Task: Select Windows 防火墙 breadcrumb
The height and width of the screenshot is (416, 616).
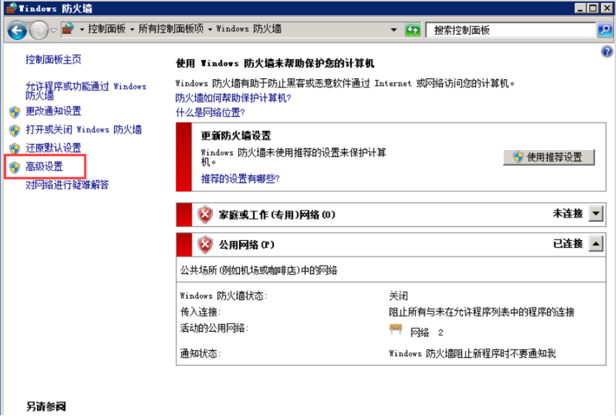Action: (x=249, y=29)
